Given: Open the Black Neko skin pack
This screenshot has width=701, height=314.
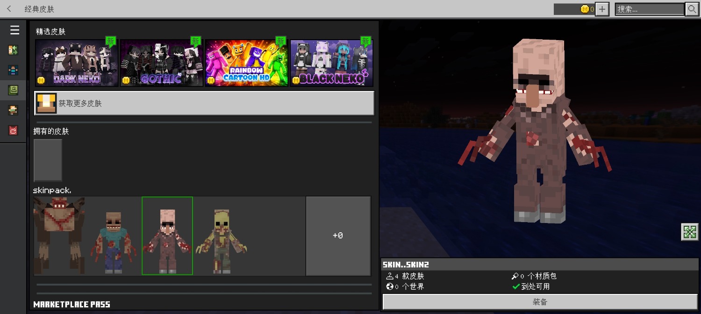Looking at the screenshot, I should coord(331,63).
